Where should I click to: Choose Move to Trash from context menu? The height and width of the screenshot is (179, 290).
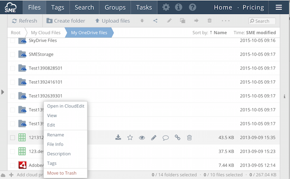(x=61, y=173)
